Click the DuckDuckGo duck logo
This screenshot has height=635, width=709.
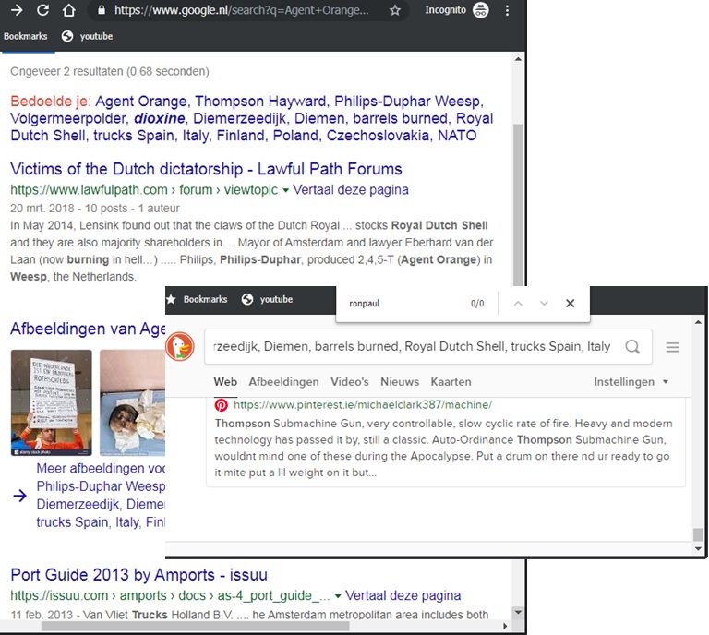pyautogui.click(x=180, y=347)
